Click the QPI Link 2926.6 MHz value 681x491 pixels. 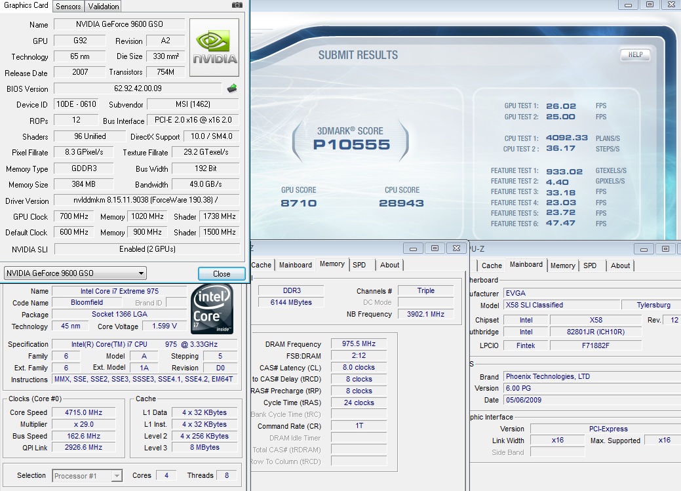point(84,447)
